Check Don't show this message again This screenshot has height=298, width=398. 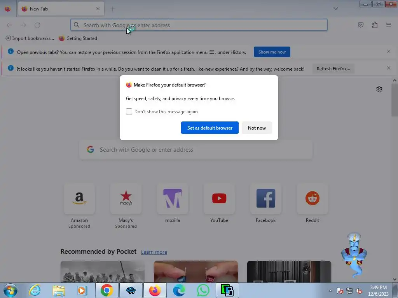(x=129, y=111)
